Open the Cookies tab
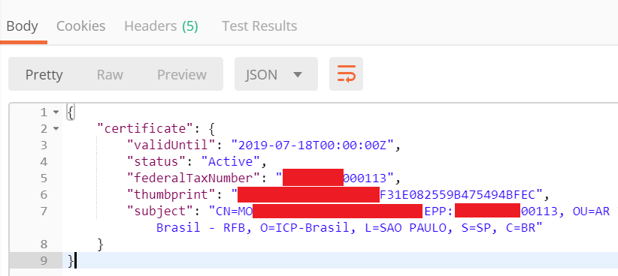Viewport: 618px width, 276px height. [80, 26]
